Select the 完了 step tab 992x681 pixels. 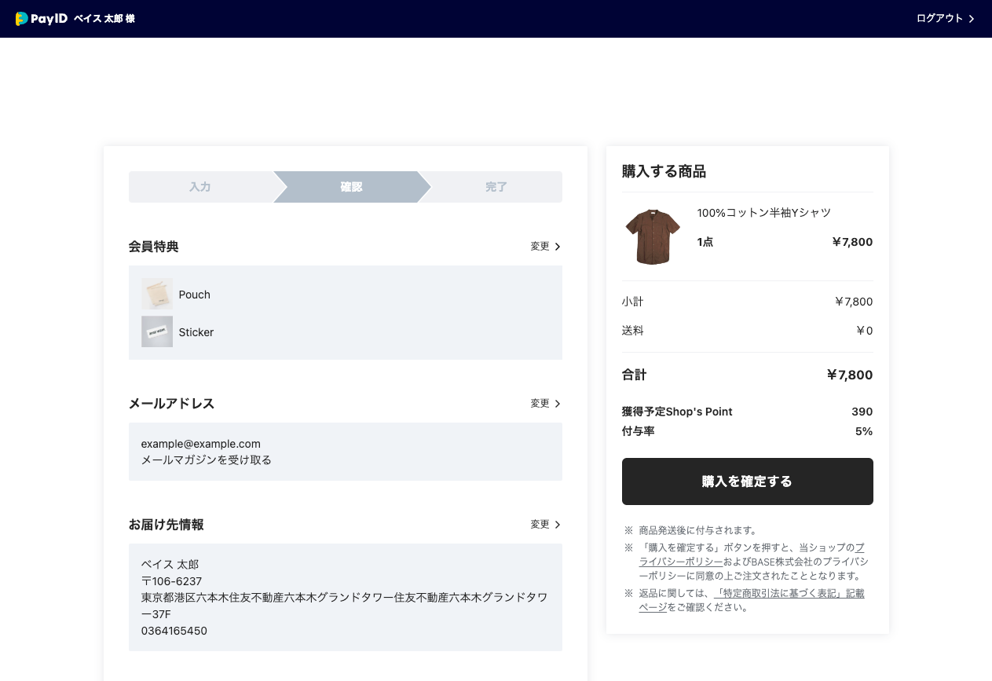click(496, 187)
